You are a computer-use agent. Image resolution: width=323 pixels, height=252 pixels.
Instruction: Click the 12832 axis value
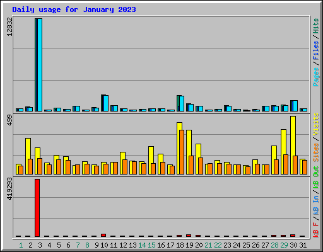coord(9,26)
